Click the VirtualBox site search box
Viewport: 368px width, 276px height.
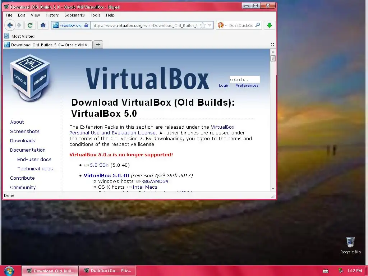[x=244, y=79]
